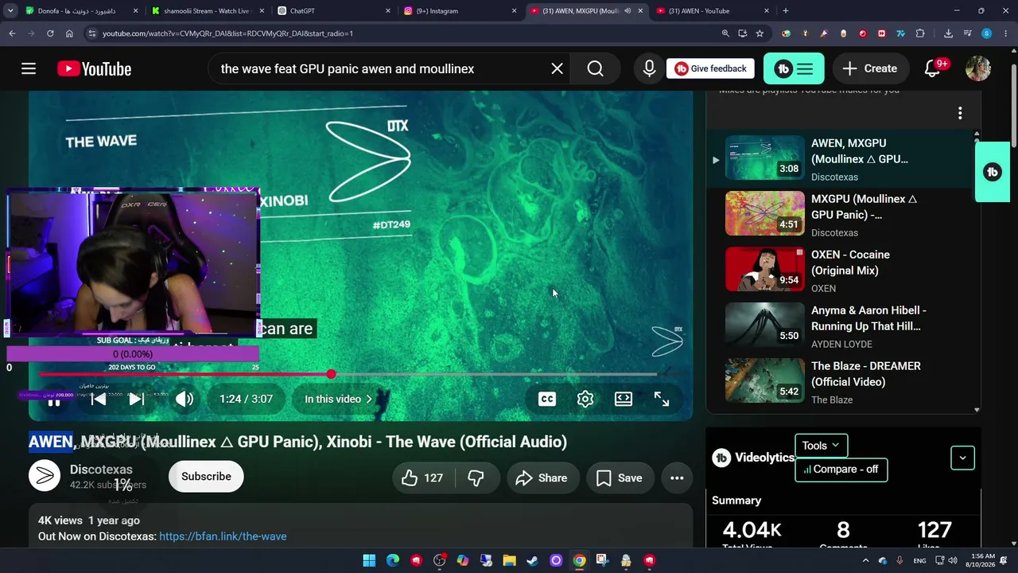This screenshot has width=1018, height=573.
Task: Open the bfan.link/the-wave link
Action: click(223, 536)
